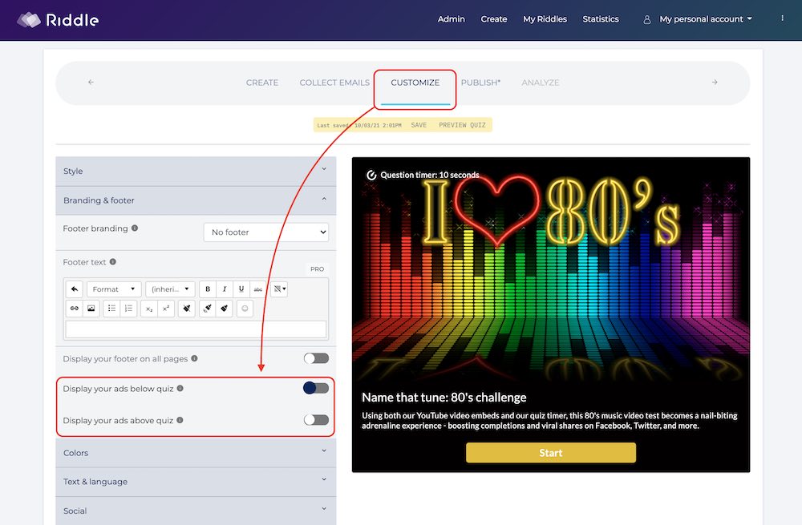802x525 pixels.
Task: Switch to the PUBLISH tab
Action: tap(480, 83)
